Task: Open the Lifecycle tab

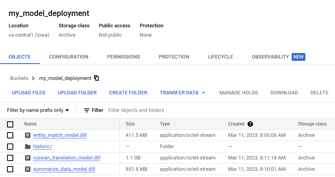Action: [221, 57]
